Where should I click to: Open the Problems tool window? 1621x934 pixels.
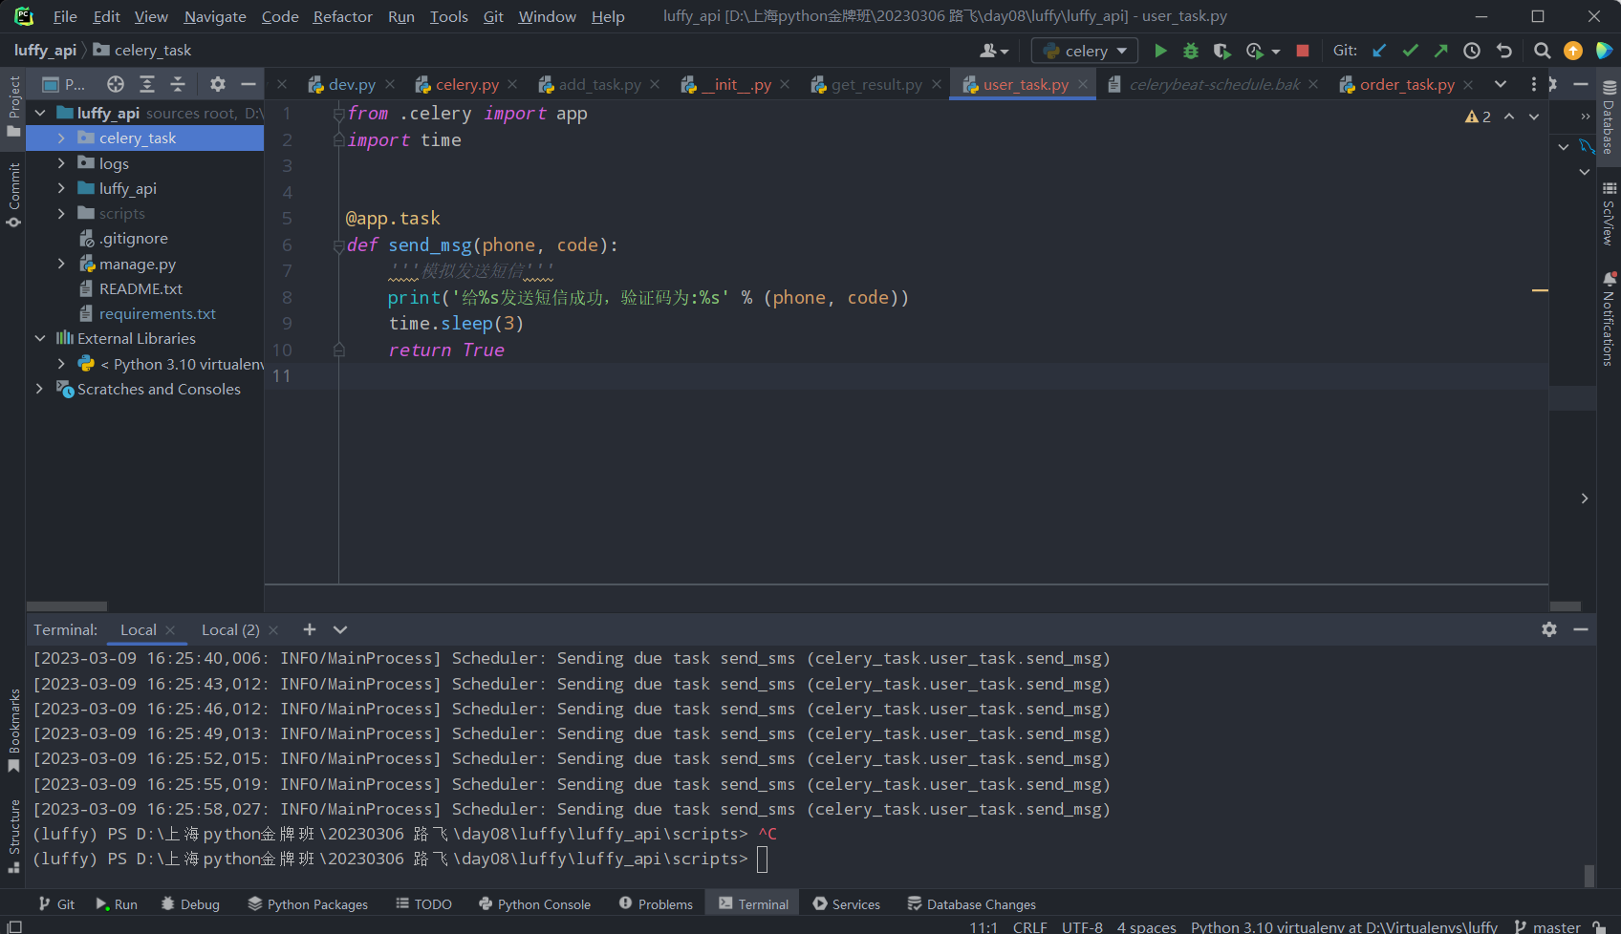656,904
